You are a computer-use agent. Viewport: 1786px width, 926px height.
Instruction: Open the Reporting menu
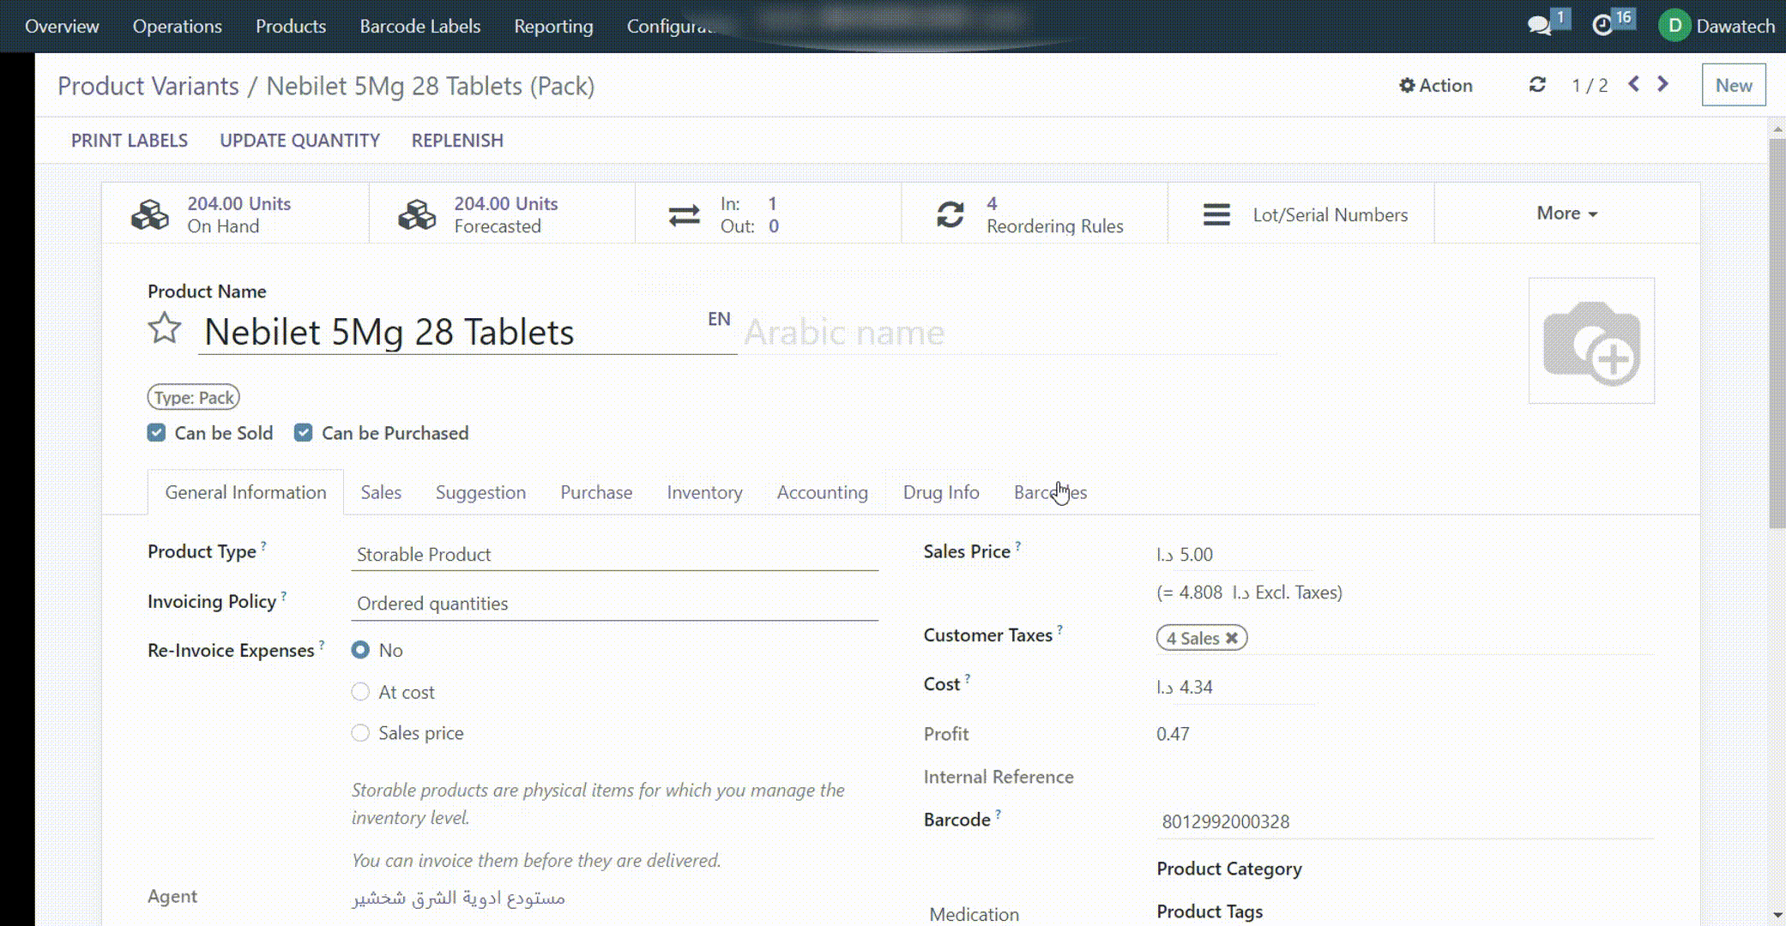553,26
